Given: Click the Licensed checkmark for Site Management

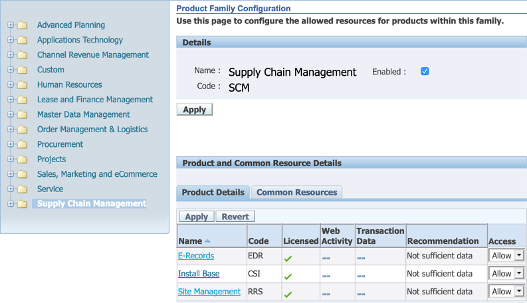Looking at the screenshot, I should 288,293.
